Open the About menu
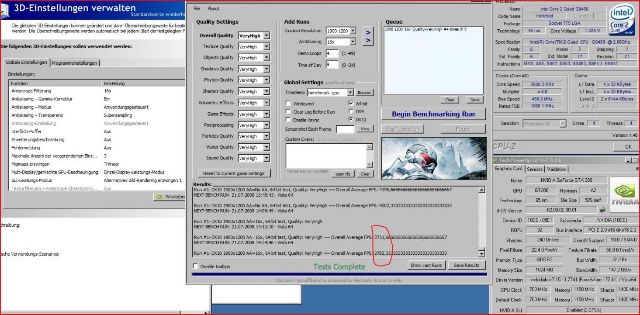The width and height of the screenshot is (640, 315). coord(213,9)
